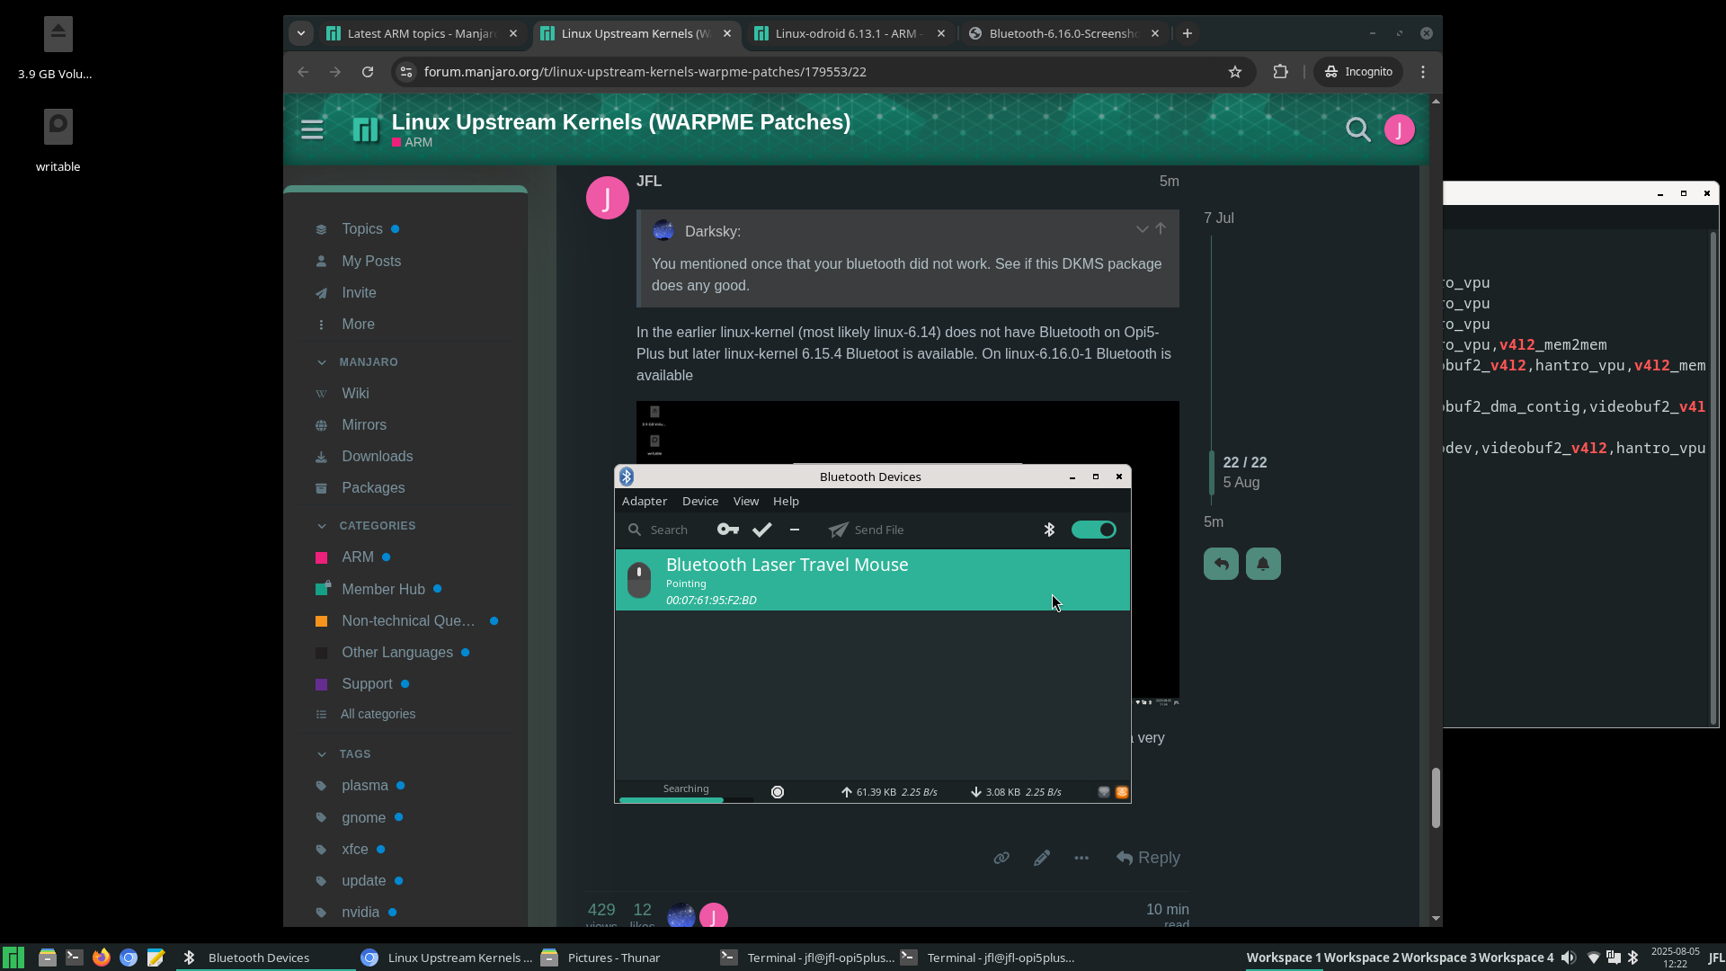The height and width of the screenshot is (971, 1726).
Task: Click the pair key icon in Bluetooth toolbar
Action: click(727, 530)
